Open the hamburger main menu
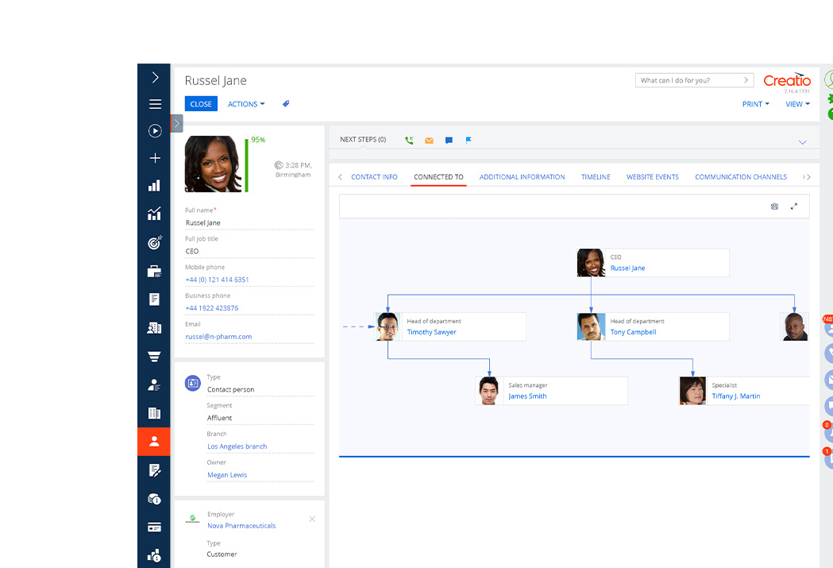This screenshot has width=833, height=568. point(155,104)
